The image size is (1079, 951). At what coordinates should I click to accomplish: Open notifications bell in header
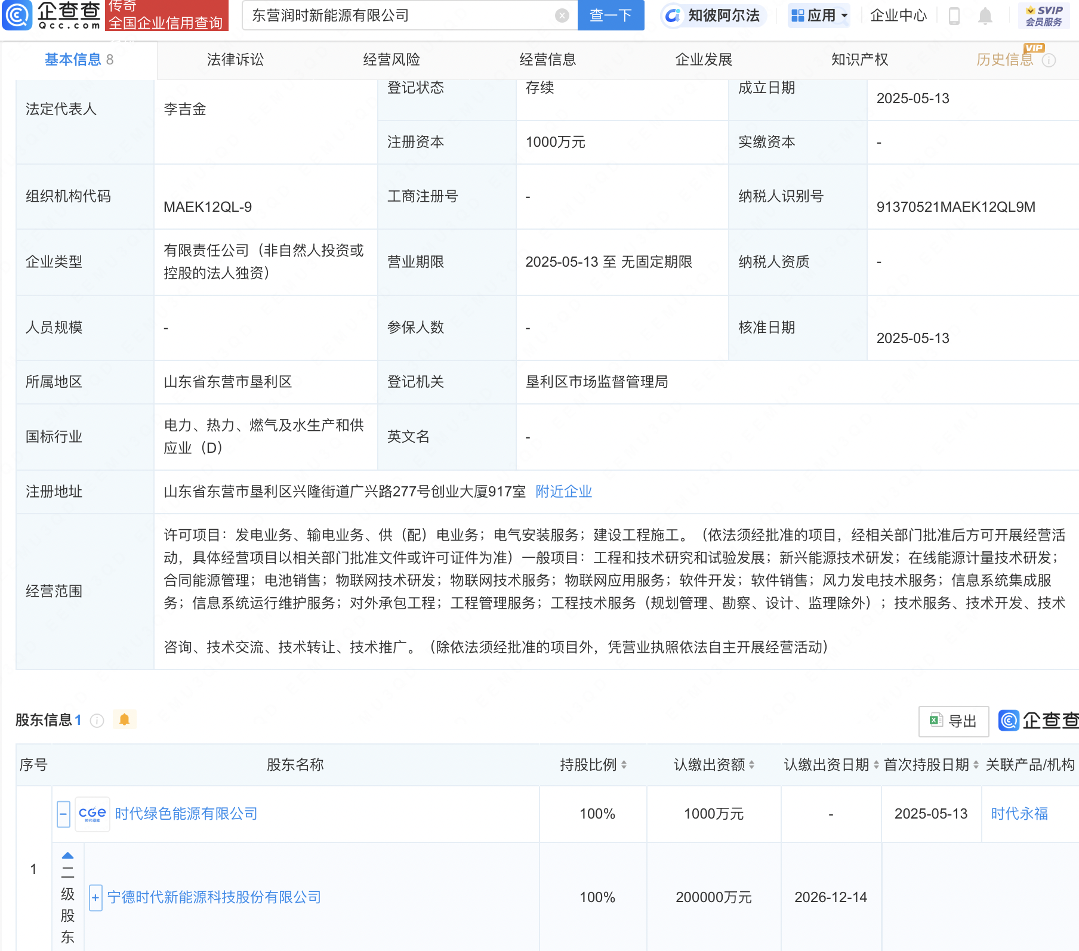click(x=985, y=16)
